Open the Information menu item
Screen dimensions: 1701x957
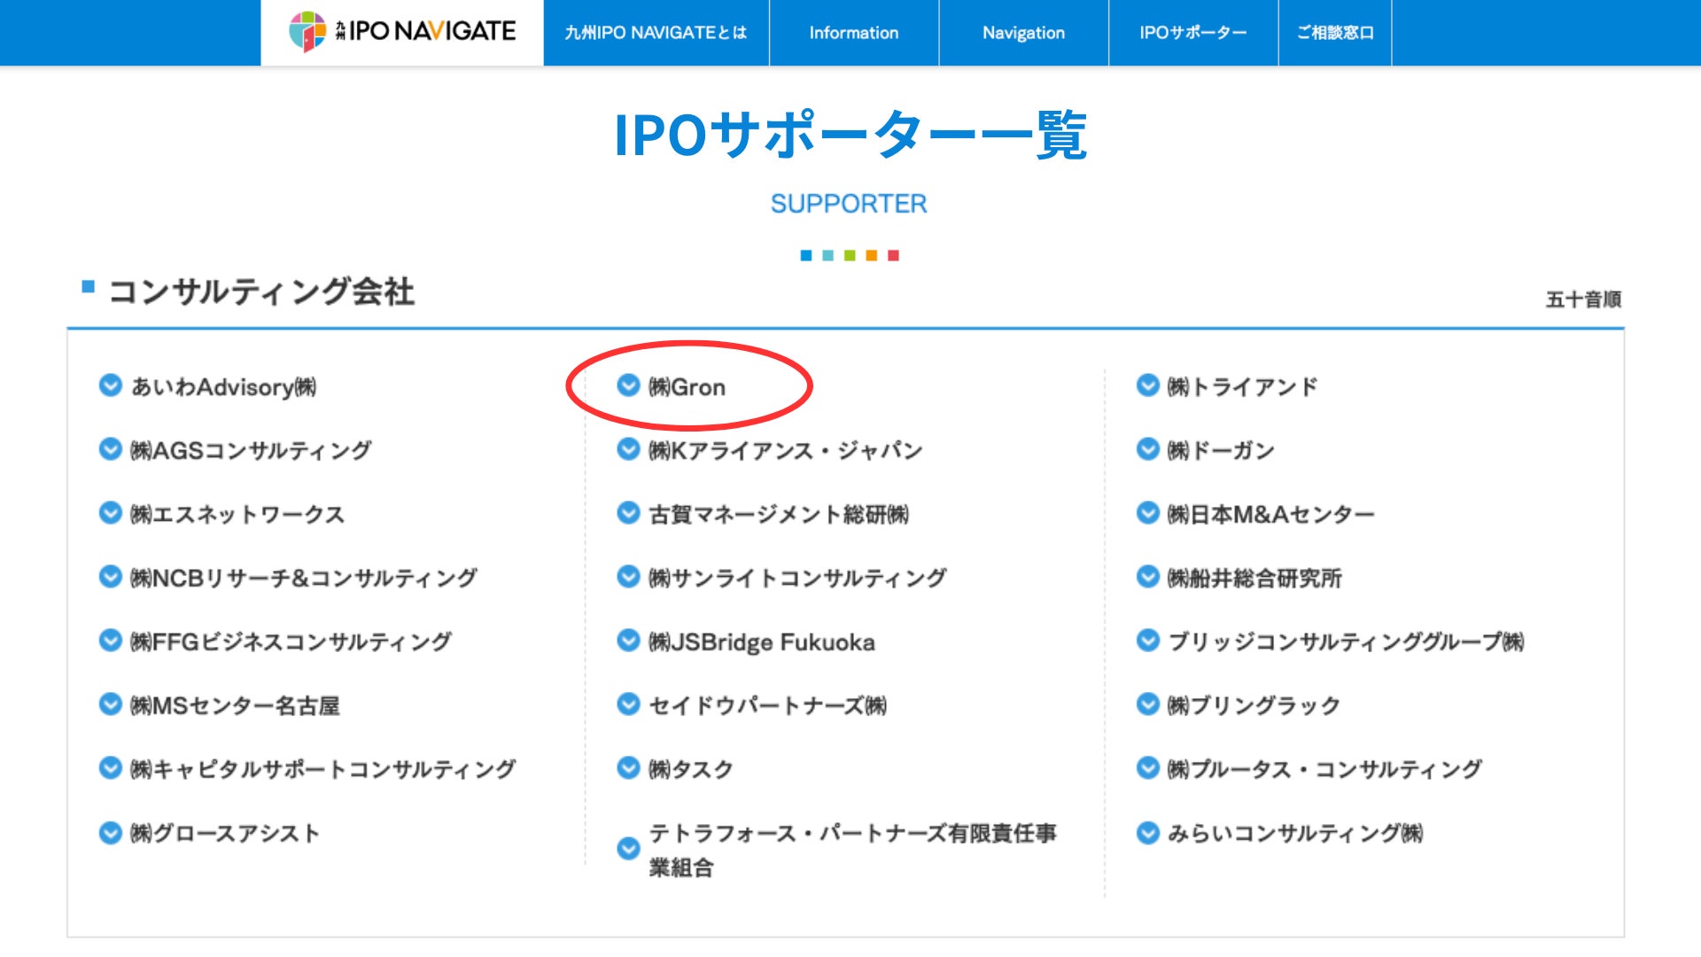click(x=853, y=33)
